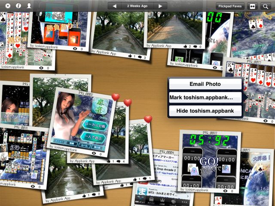Tap eye icon on IMG_0015 solitaire photo
The width and height of the screenshot is (275, 206).
pos(266,121)
